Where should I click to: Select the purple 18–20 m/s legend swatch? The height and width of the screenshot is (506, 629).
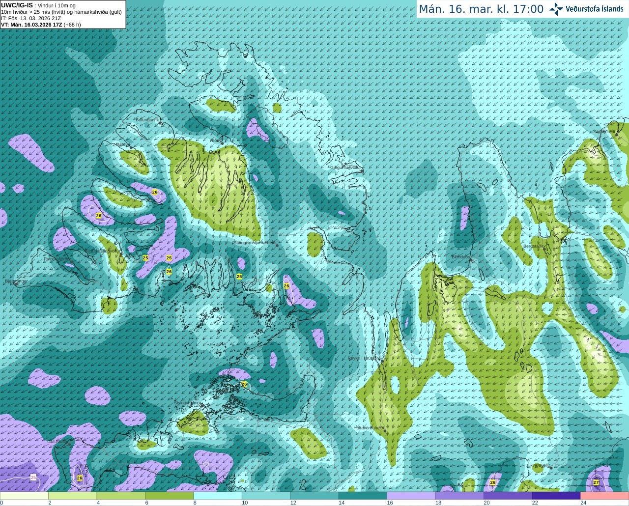(460, 496)
